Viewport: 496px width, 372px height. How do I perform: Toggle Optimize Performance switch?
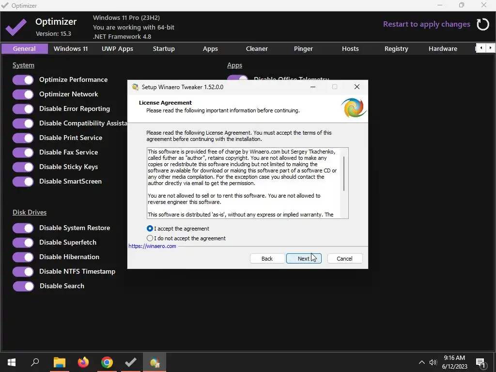coord(23,80)
